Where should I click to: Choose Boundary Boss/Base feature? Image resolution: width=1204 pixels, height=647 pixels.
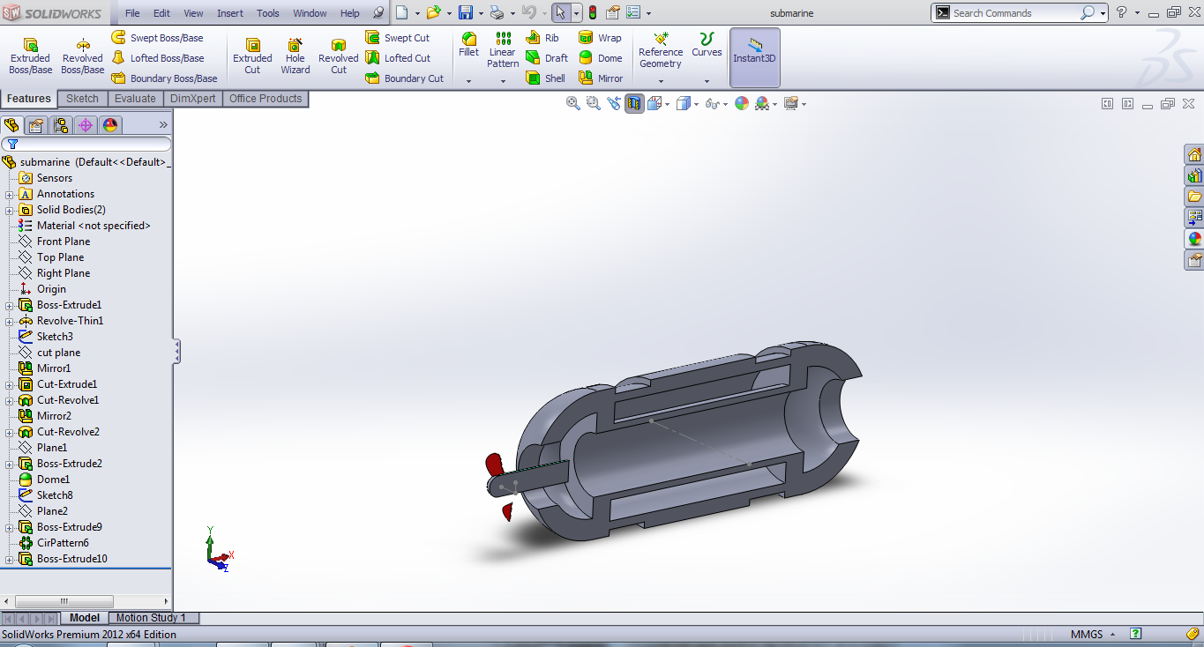coord(164,78)
